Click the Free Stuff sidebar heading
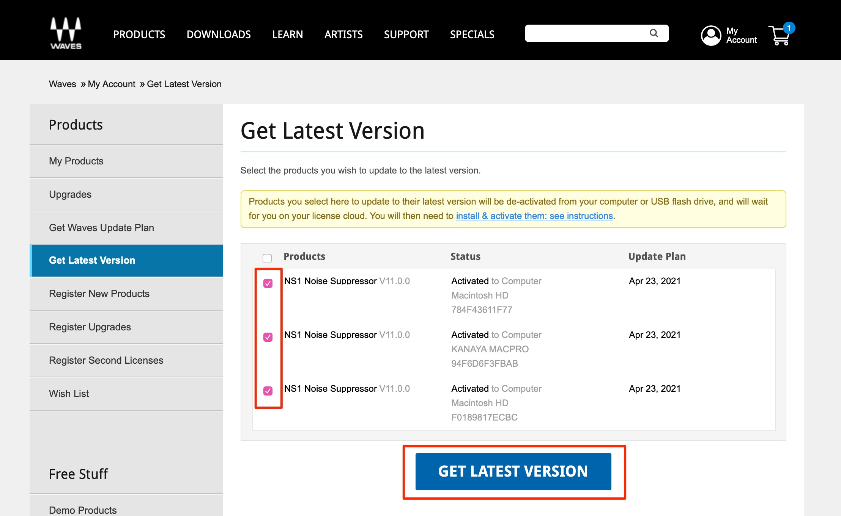The height and width of the screenshot is (516, 841). tap(78, 474)
